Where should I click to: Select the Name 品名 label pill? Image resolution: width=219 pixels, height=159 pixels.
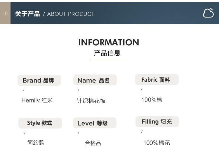(x=95, y=80)
